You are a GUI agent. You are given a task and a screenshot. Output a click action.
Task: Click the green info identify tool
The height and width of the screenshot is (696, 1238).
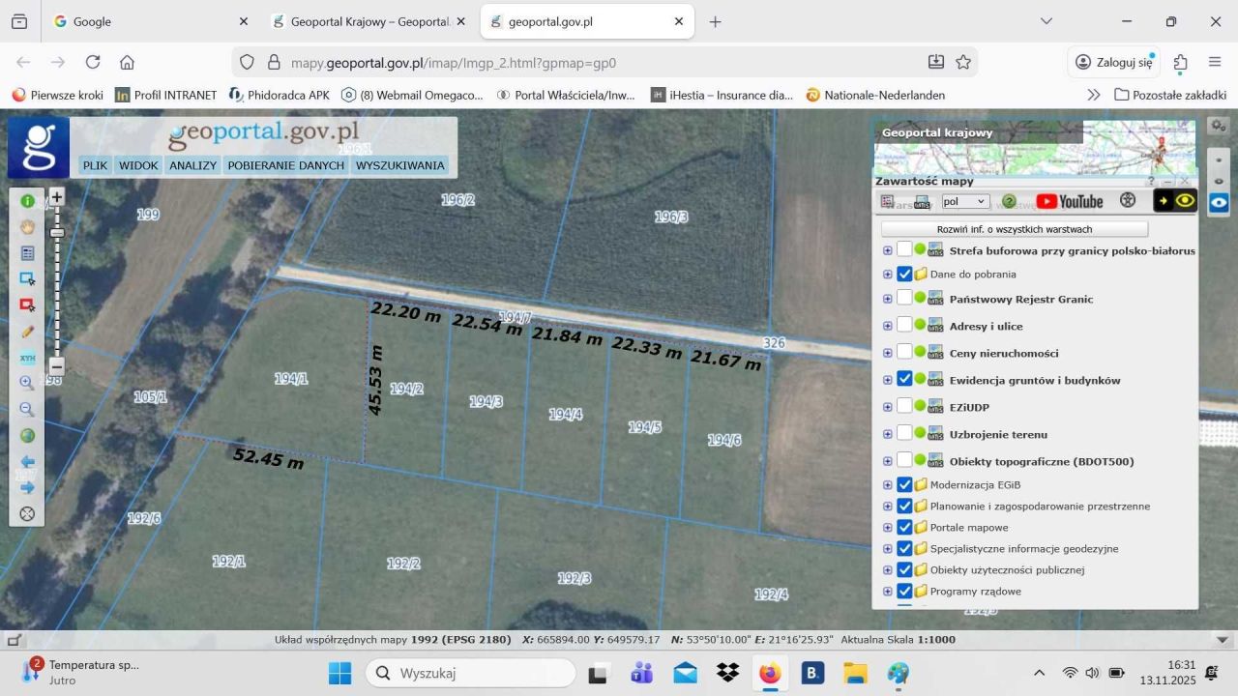27,201
